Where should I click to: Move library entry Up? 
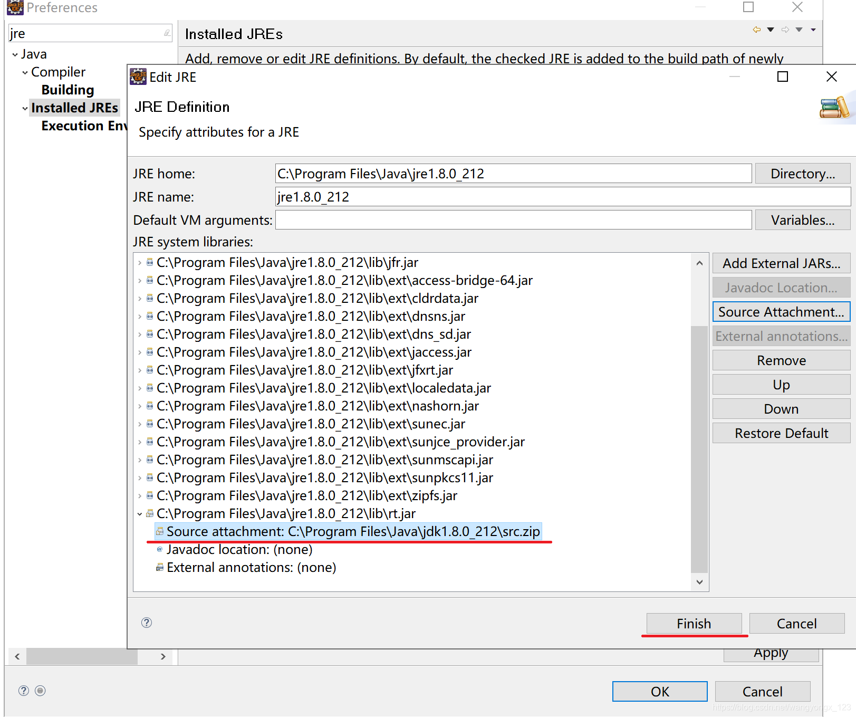(781, 385)
